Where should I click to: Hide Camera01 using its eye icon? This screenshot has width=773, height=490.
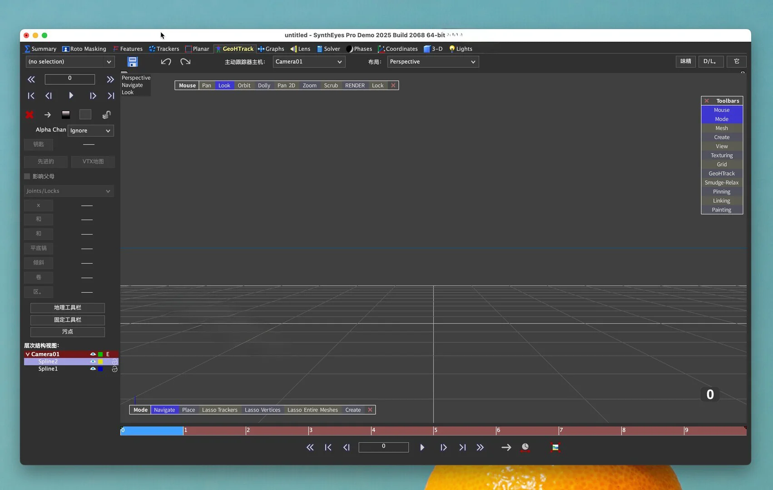(x=93, y=354)
